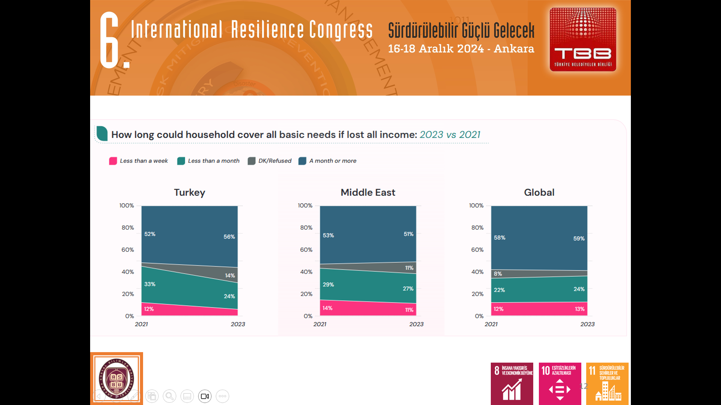The height and width of the screenshot is (405, 721).
Task: Click '53%' value in Middle East chart
Action: click(x=328, y=235)
